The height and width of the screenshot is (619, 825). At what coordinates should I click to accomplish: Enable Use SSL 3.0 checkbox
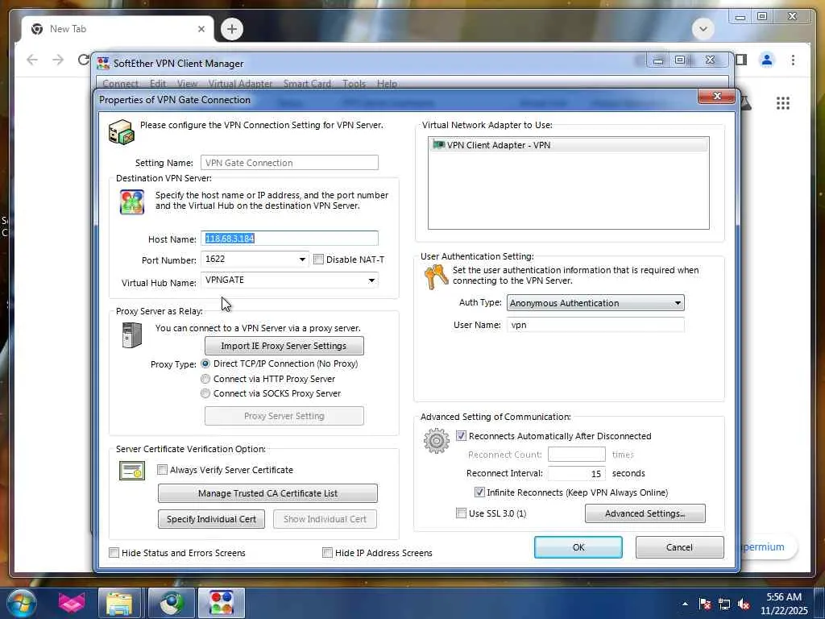click(461, 513)
